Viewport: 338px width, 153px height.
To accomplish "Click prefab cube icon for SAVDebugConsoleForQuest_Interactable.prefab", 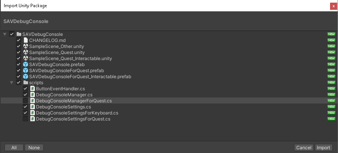I will (x=26, y=76).
